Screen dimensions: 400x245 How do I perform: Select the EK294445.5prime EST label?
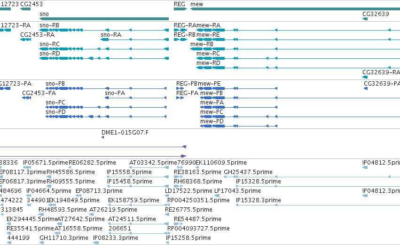point(32,220)
